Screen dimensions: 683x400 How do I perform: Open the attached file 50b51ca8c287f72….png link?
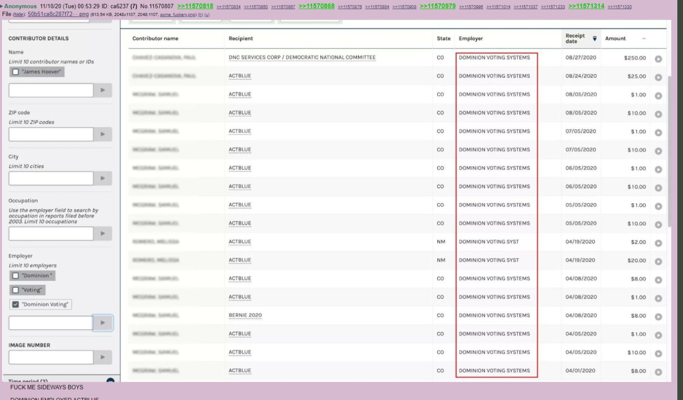coord(58,14)
